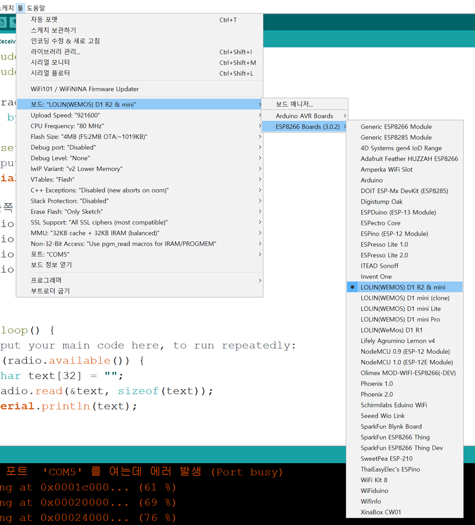475x525 pixels.
Task: Open 시리얼 모니터
Action: pyautogui.click(x=140, y=63)
